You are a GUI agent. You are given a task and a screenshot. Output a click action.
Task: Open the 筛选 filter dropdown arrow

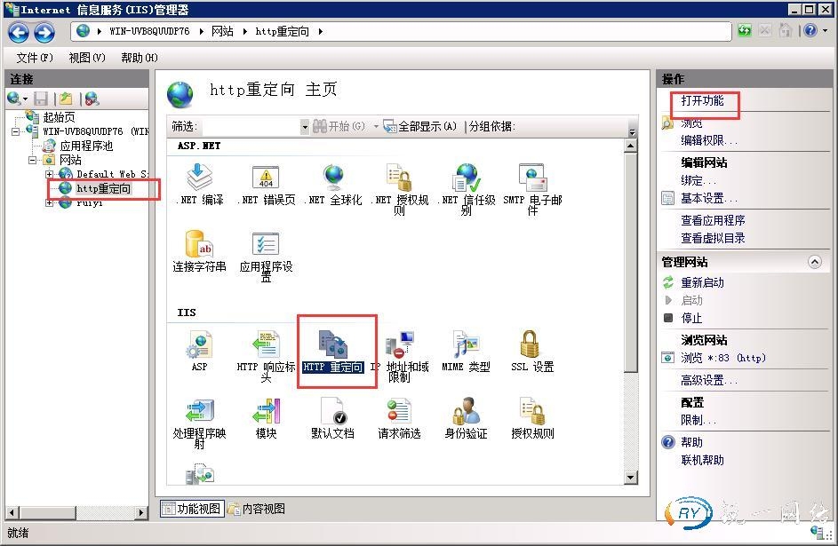tap(305, 127)
